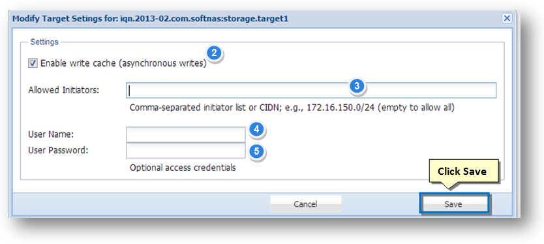Click the yellow 'Click Save' callout
This screenshot has height=244, width=544.
point(464,172)
